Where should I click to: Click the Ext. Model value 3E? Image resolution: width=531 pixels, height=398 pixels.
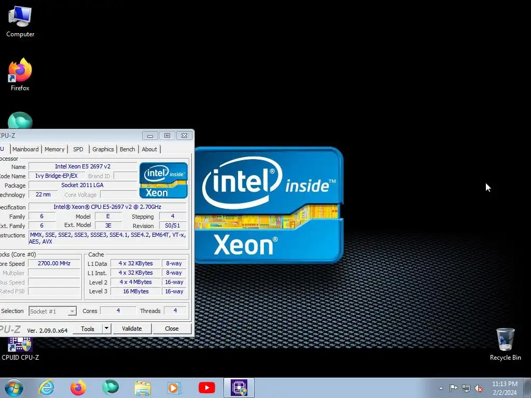coord(108,225)
